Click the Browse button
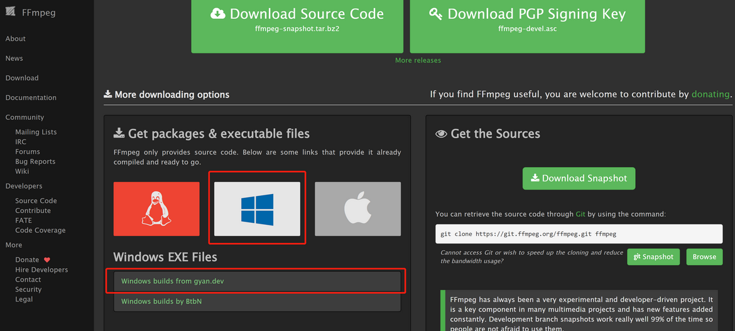The width and height of the screenshot is (735, 331). pos(704,257)
